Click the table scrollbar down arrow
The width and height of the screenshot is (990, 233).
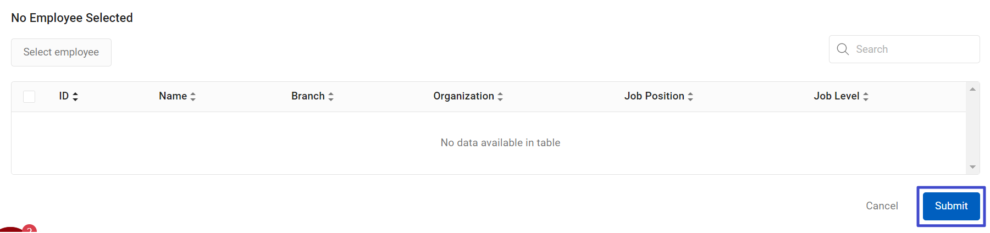click(972, 167)
